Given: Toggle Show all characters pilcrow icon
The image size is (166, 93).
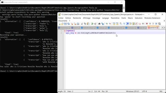Looking at the screenshot, I should tap(124, 24).
